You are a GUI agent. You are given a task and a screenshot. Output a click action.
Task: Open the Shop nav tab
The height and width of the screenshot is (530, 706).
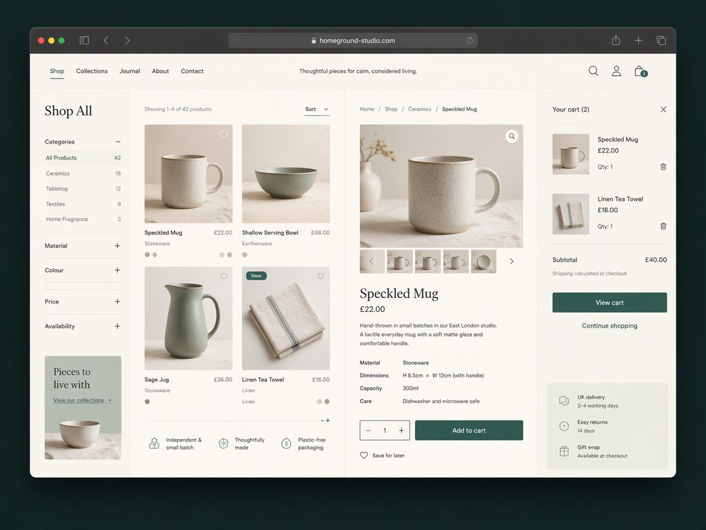[57, 71]
